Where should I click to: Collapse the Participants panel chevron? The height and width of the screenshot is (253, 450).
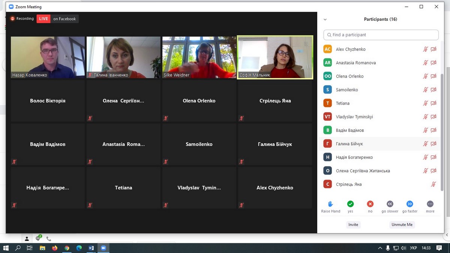[325, 19]
